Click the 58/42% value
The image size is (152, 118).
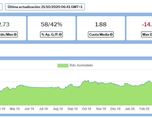click(x=51, y=24)
